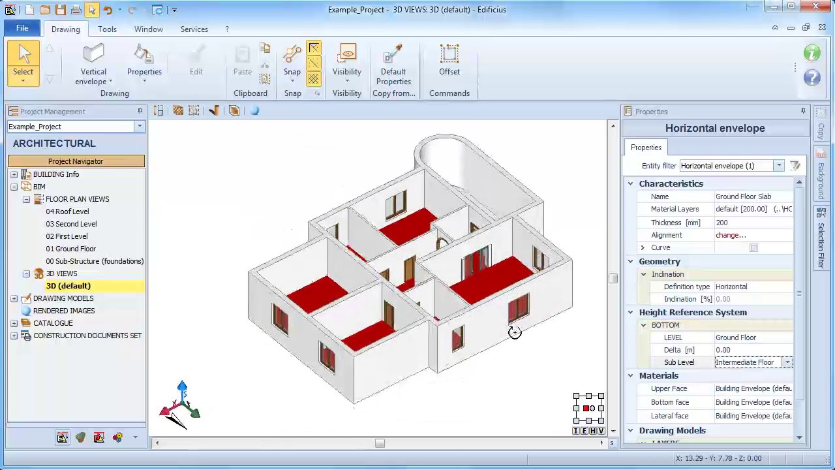
Task: Expand the DRAWING MODELS tree node
Action: tap(14, 298)
